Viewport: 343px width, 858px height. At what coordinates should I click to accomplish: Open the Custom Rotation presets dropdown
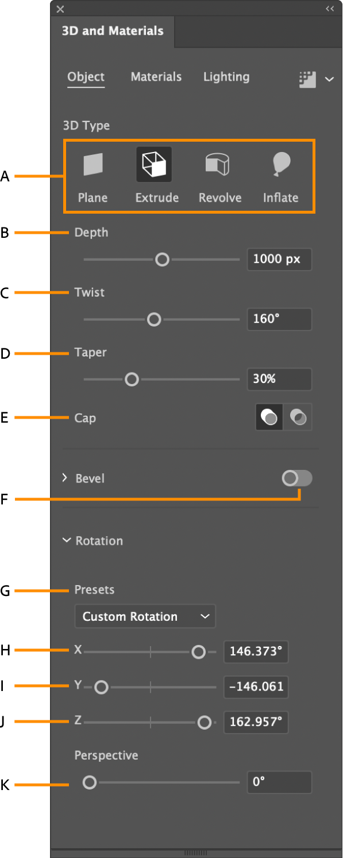(145, 616)
